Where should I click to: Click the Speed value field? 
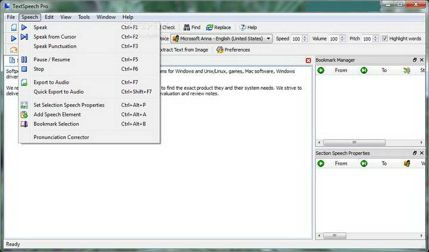point(296,39)
